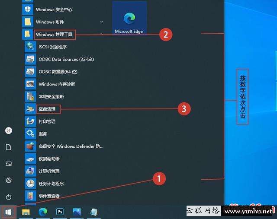Click the 磁盘清理 label

click(x=47, y=109)
